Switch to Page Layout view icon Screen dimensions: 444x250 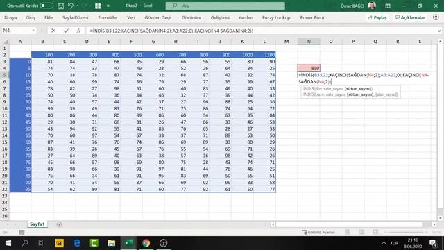pos(361,232)
